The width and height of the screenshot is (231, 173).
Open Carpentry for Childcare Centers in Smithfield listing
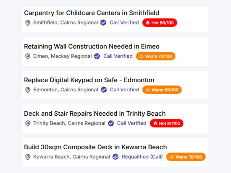tap(92, 13)
